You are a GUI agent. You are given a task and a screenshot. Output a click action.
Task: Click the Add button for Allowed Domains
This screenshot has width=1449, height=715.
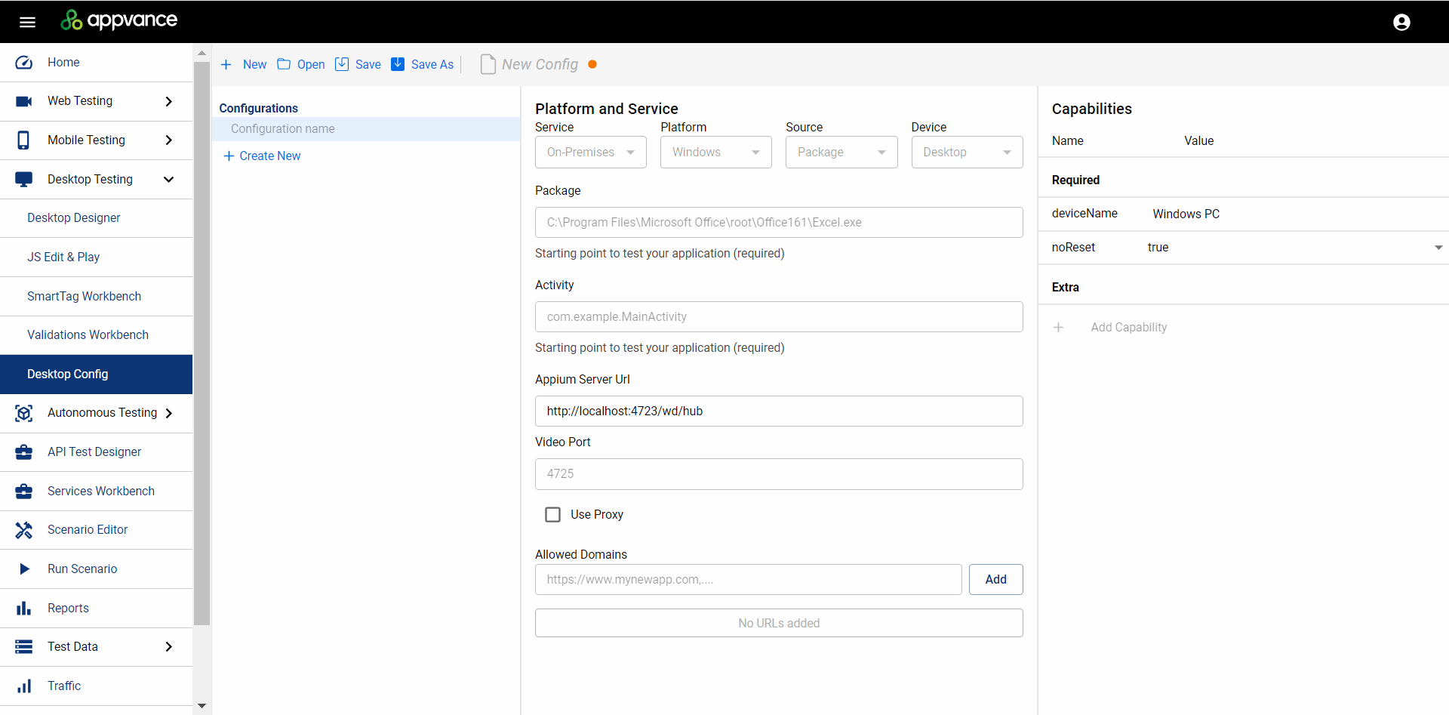995,580
